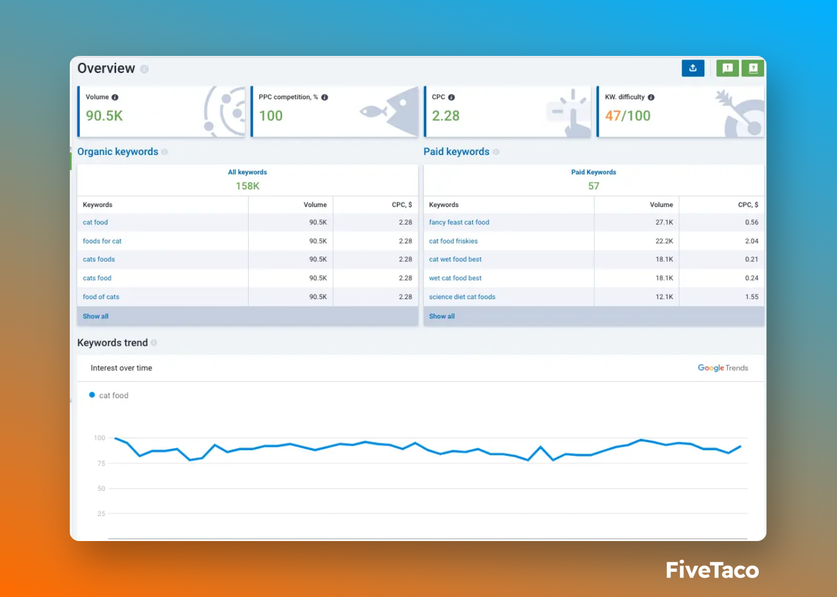
Task: Open the Google Trends logo link
Action: tap(723, 368)
